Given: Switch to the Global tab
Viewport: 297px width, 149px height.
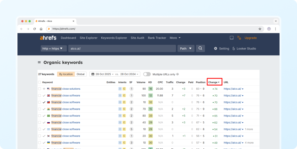Looking at the screenshot, I should (81, 74).
